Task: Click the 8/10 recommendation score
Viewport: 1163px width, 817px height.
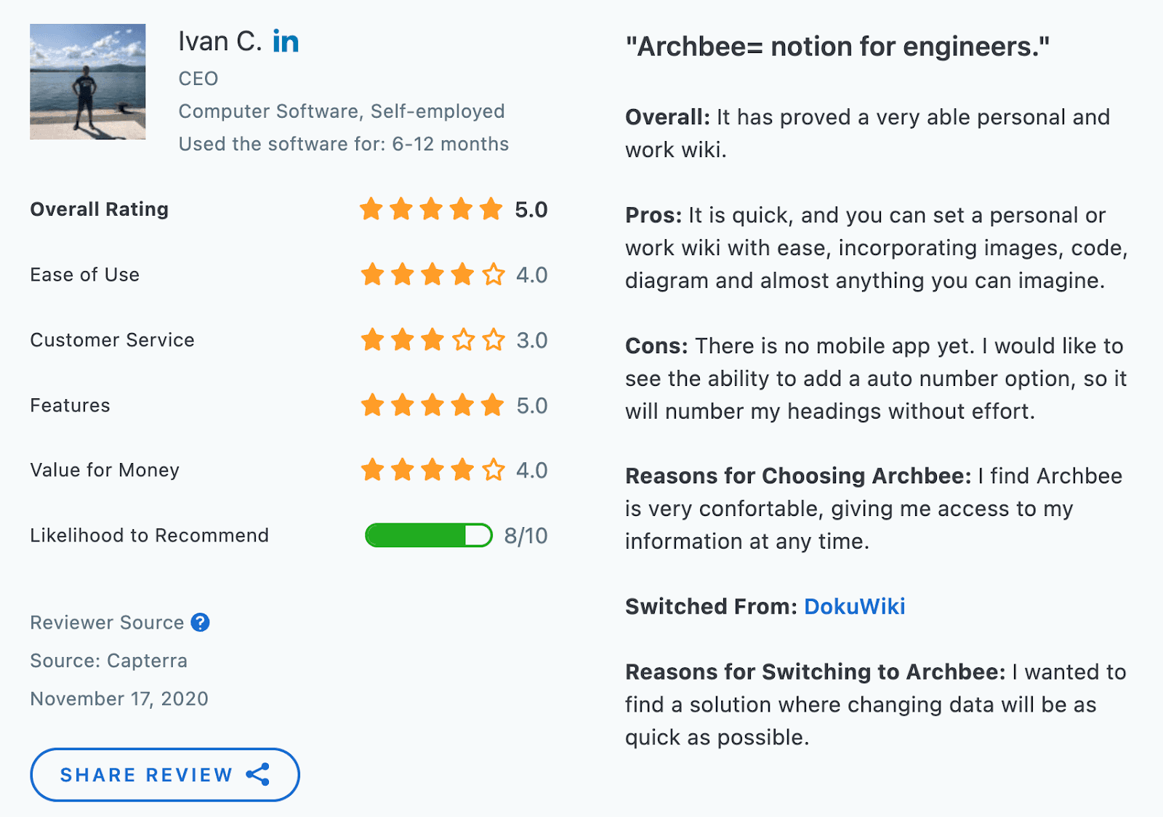Action: [x=526, y=536]
